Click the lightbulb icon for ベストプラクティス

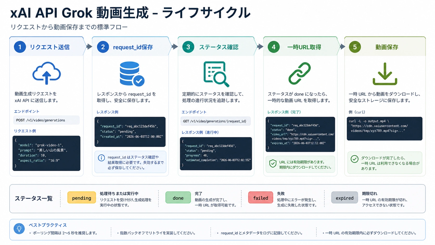click(x=19, y=229)
